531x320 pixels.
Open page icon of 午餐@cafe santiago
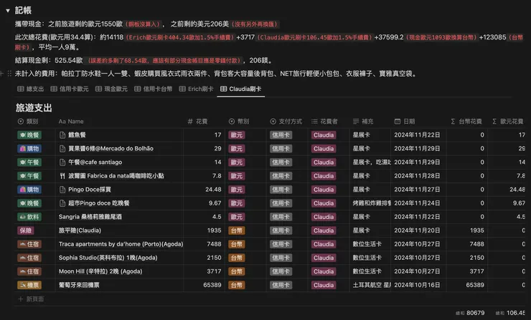pyautogui.click(x=62, y=163)
